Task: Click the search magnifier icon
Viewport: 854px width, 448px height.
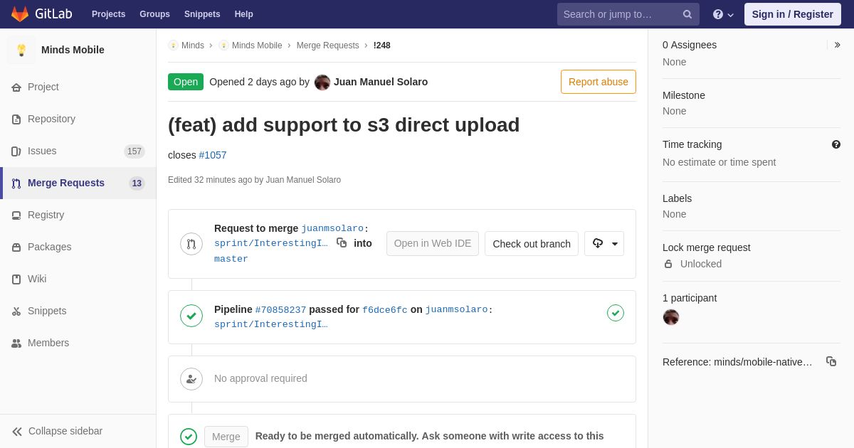Action: pyautogui.click(x=687, y=14)
